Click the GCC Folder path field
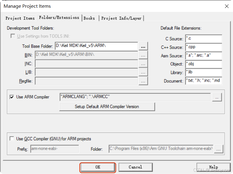The height and width of the screenshot is (174, 233). pos(161,149)
